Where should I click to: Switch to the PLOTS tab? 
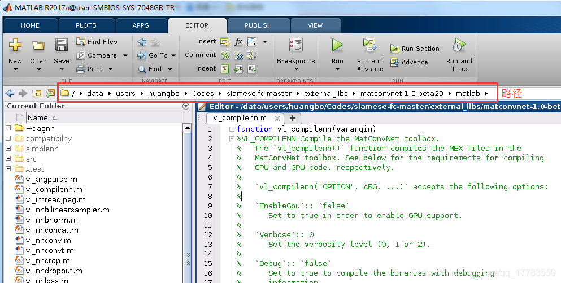click(x=86, y=25)
